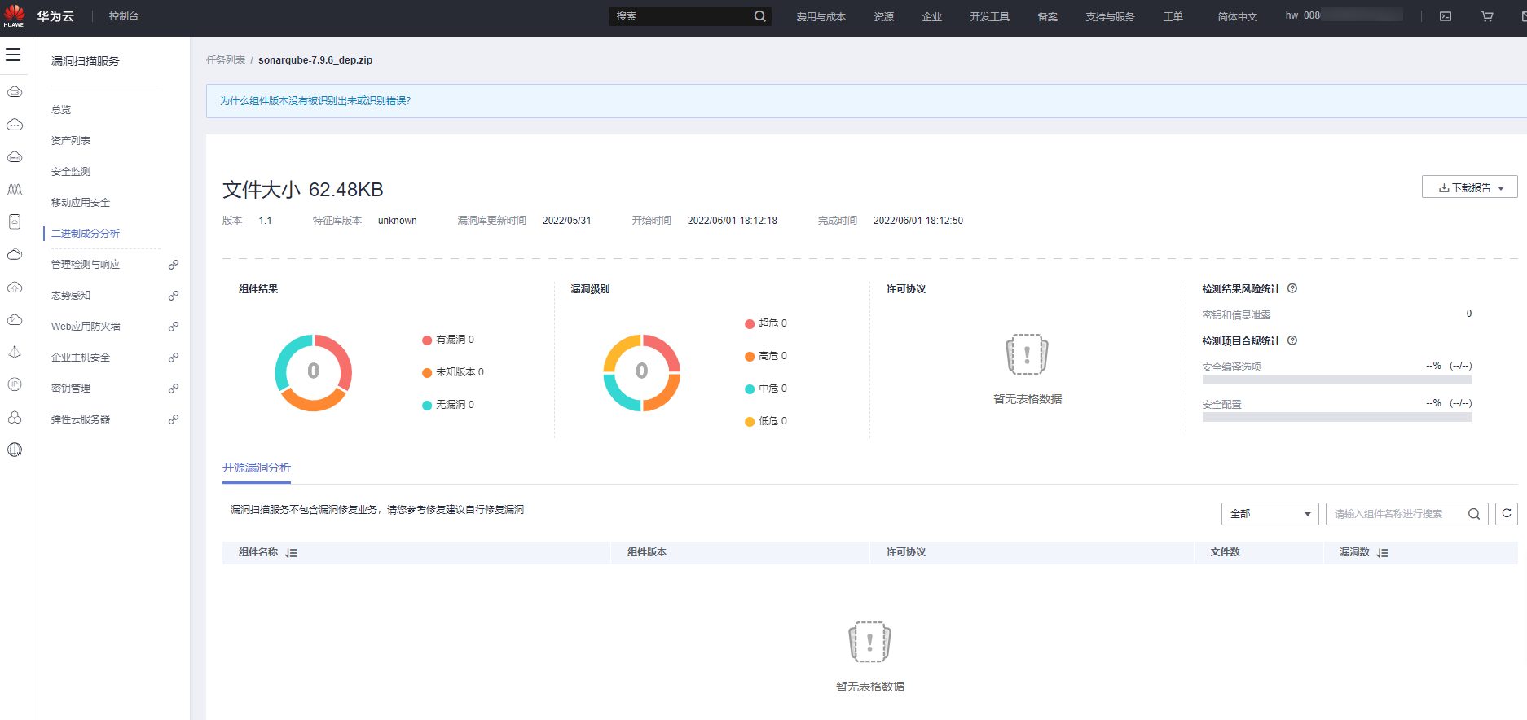Viewport: 1527px width, 720px height.
Task: Sort by 组件名称 column icon
Action: (291, 553)
